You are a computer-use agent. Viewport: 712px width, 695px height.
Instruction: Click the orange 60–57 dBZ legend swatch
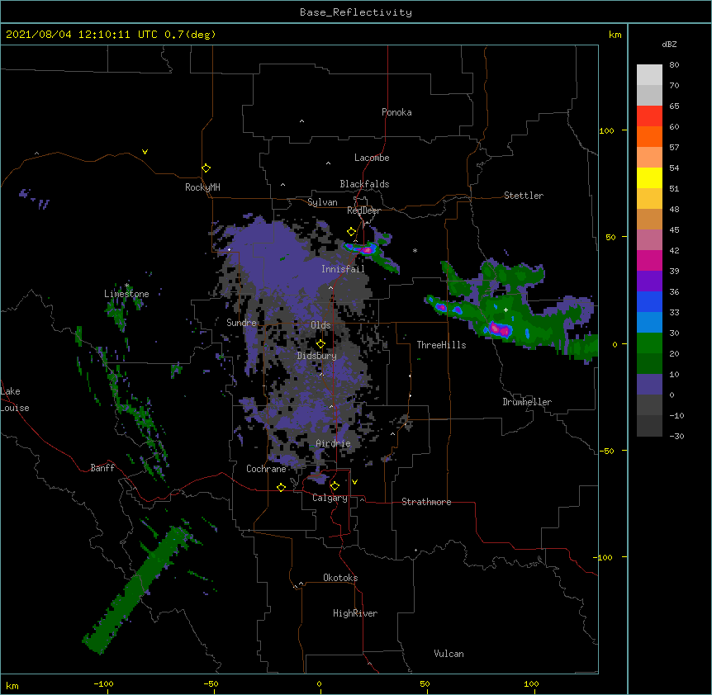(649, 136)
